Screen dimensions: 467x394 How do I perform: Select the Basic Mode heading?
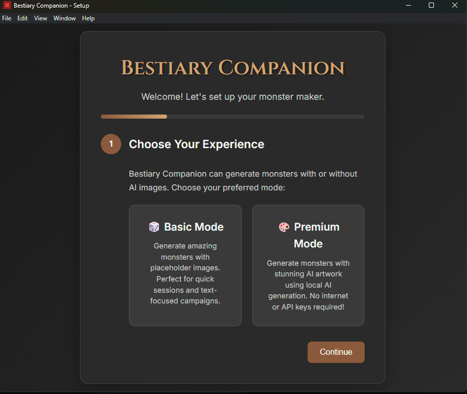pos(194,227)
